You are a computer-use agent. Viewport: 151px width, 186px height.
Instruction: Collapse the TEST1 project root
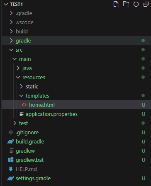pyautogui.click(x=6, y=5)
